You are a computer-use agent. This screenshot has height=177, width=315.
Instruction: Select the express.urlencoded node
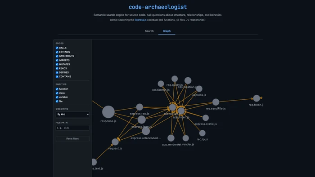pos(146,131)
